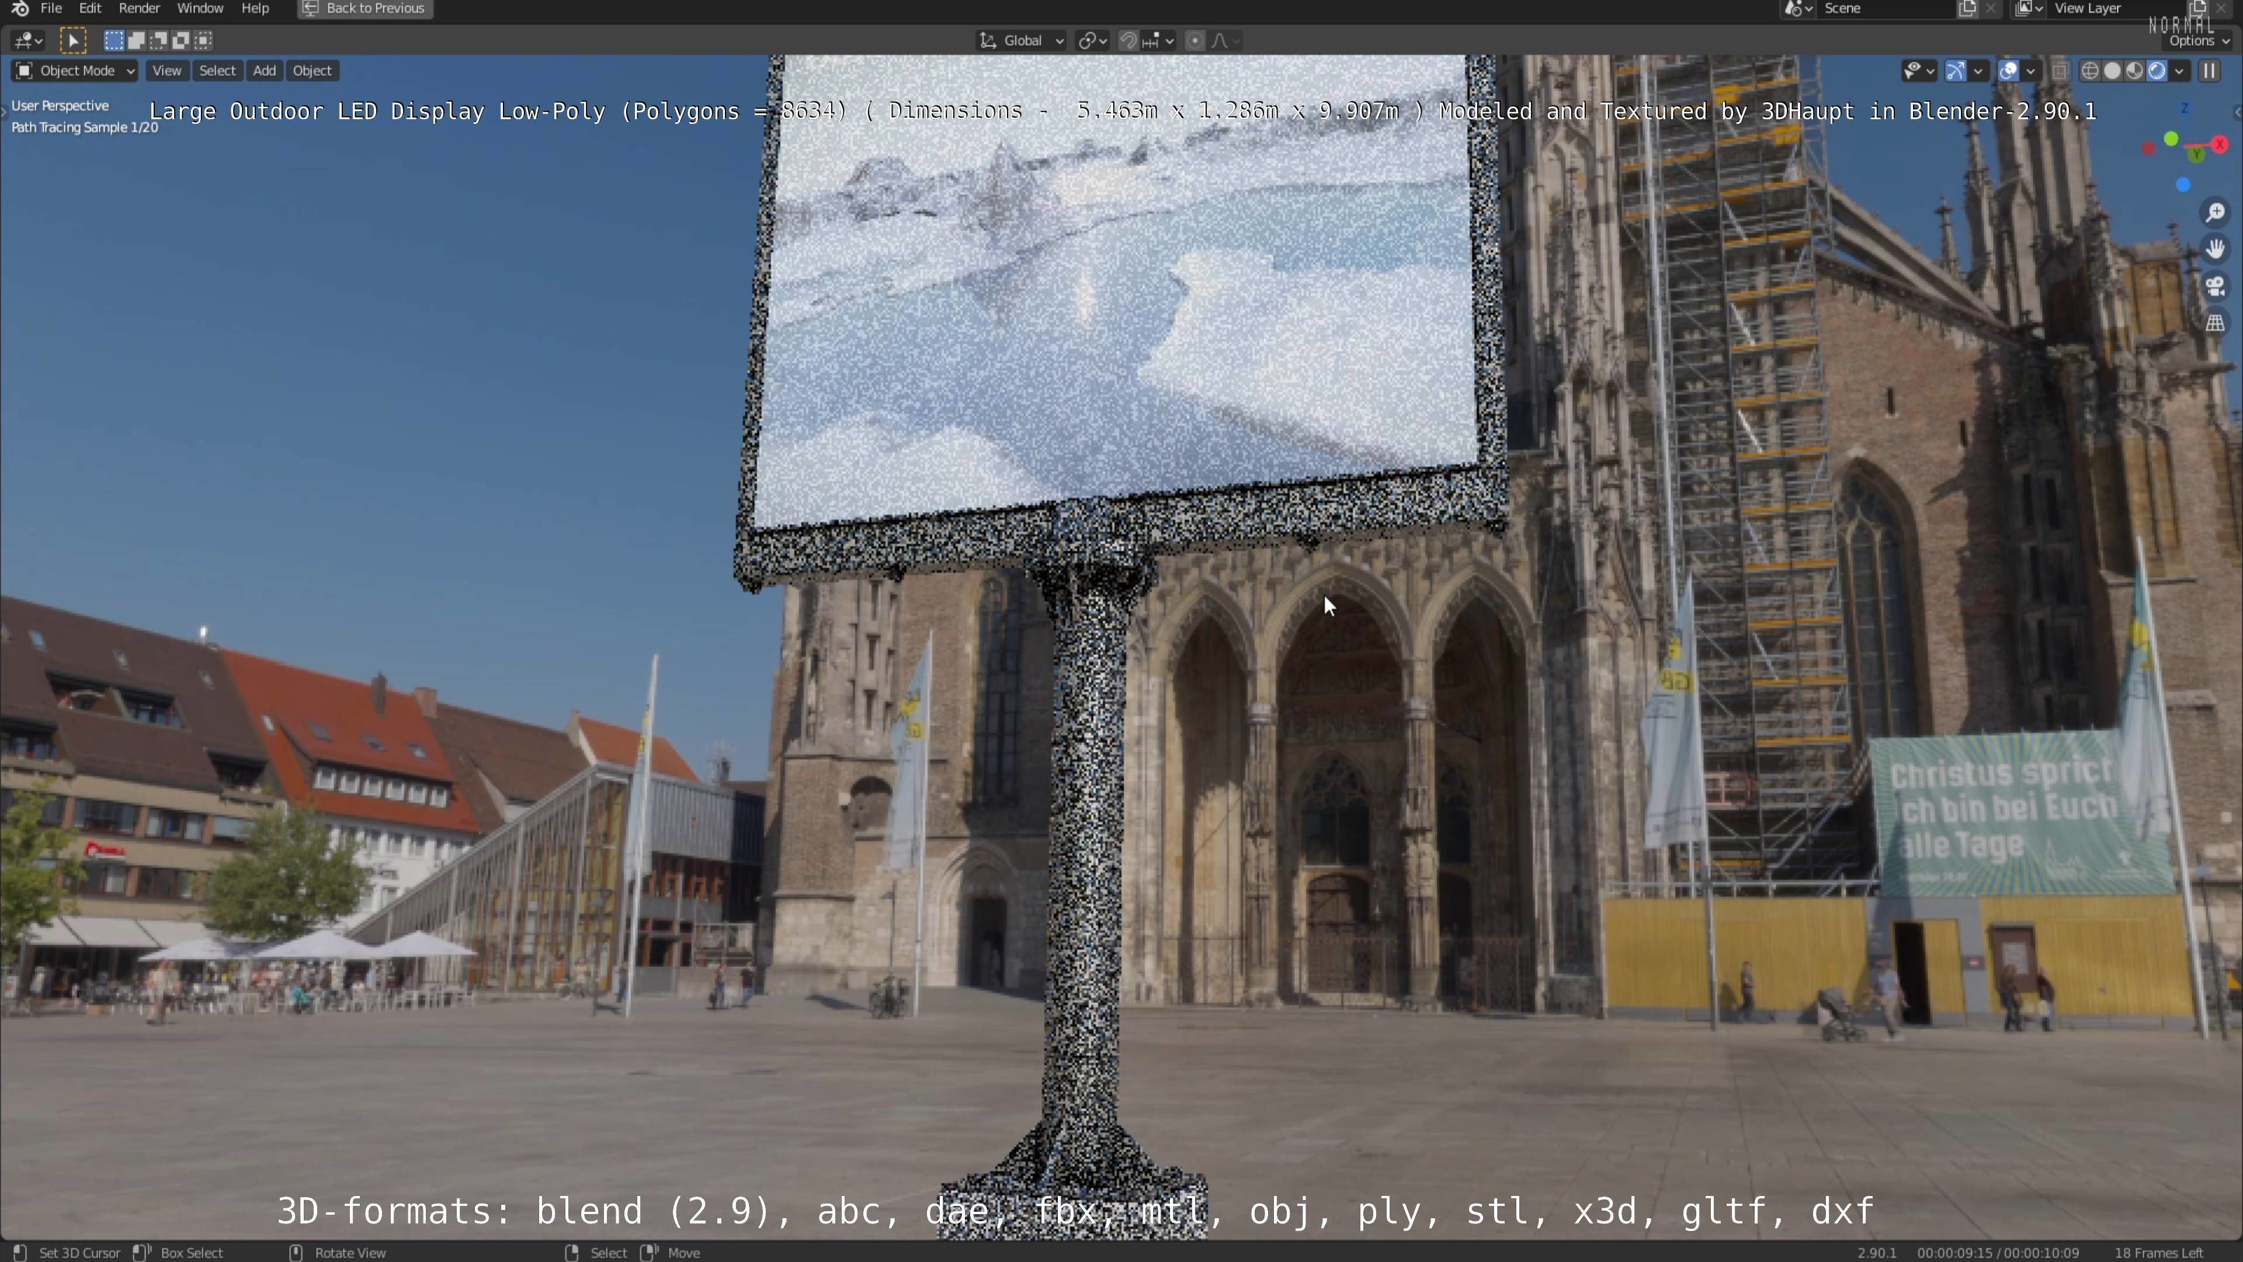Viewport: 2243px width, 1262px height.
Task: Choose Extend existing selection mode
Action: pos(136,40)
